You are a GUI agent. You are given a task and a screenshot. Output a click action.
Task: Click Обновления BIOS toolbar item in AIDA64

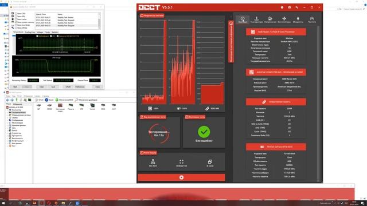pos(64,100)
